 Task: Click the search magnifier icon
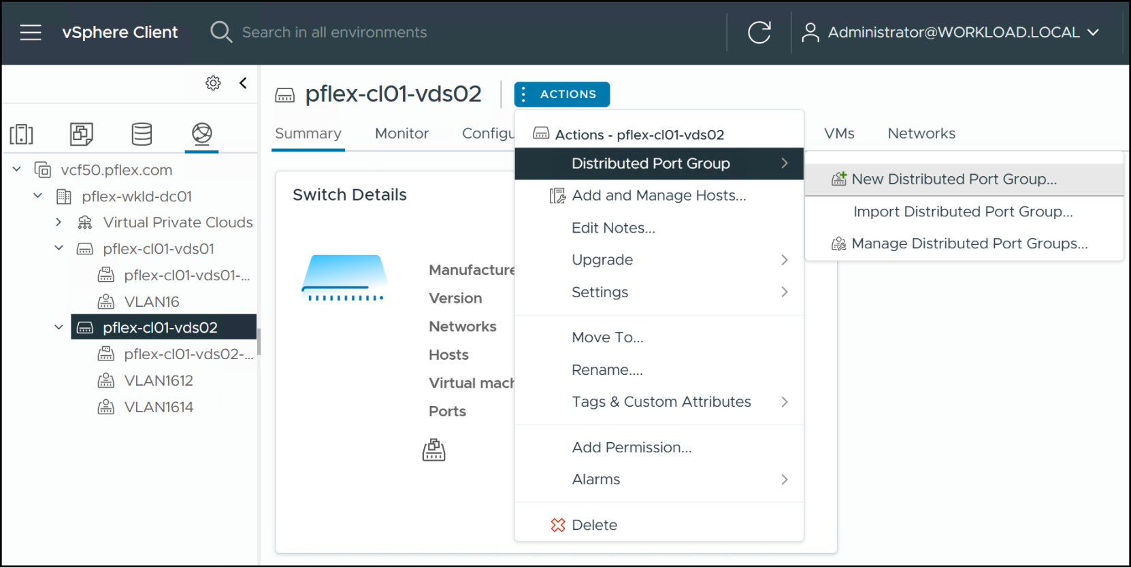[221, 32]
